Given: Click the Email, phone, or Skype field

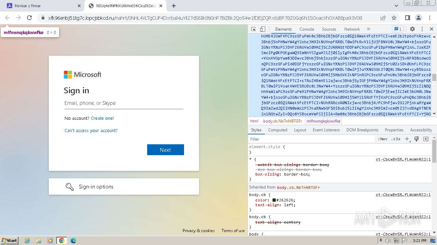Looking at the screenshot, I should [x=124, y=103].
